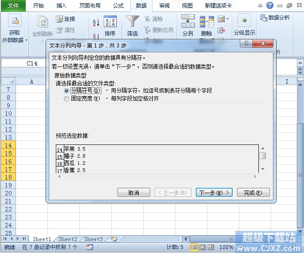This screenshot has height=253, width=304.
Task: Click the Refresh All icon
Action: pyautogui.click(x=42, y=22)
